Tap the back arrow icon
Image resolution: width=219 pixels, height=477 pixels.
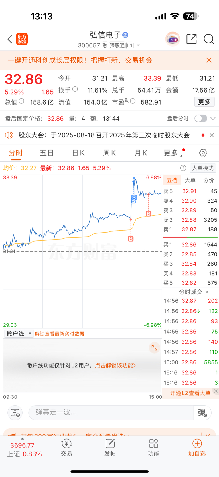point(10,39)
